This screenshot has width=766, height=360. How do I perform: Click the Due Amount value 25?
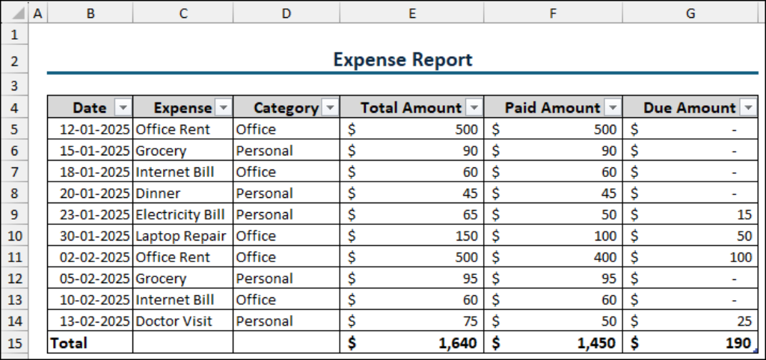(x=690, y=320)
